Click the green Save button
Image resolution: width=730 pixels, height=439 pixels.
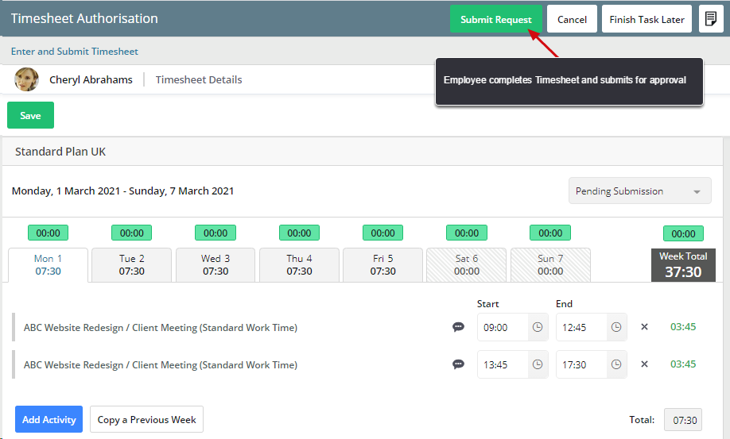[x=30, y=115]
